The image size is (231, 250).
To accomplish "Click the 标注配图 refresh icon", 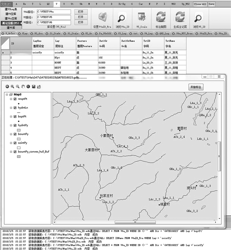I will click(x=161, y=18).
